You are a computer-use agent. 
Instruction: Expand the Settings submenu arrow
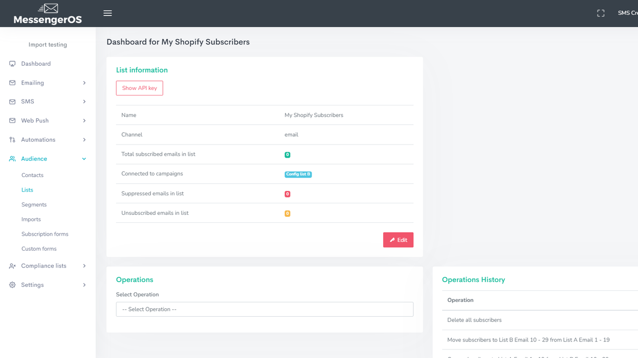click(84, 285)
